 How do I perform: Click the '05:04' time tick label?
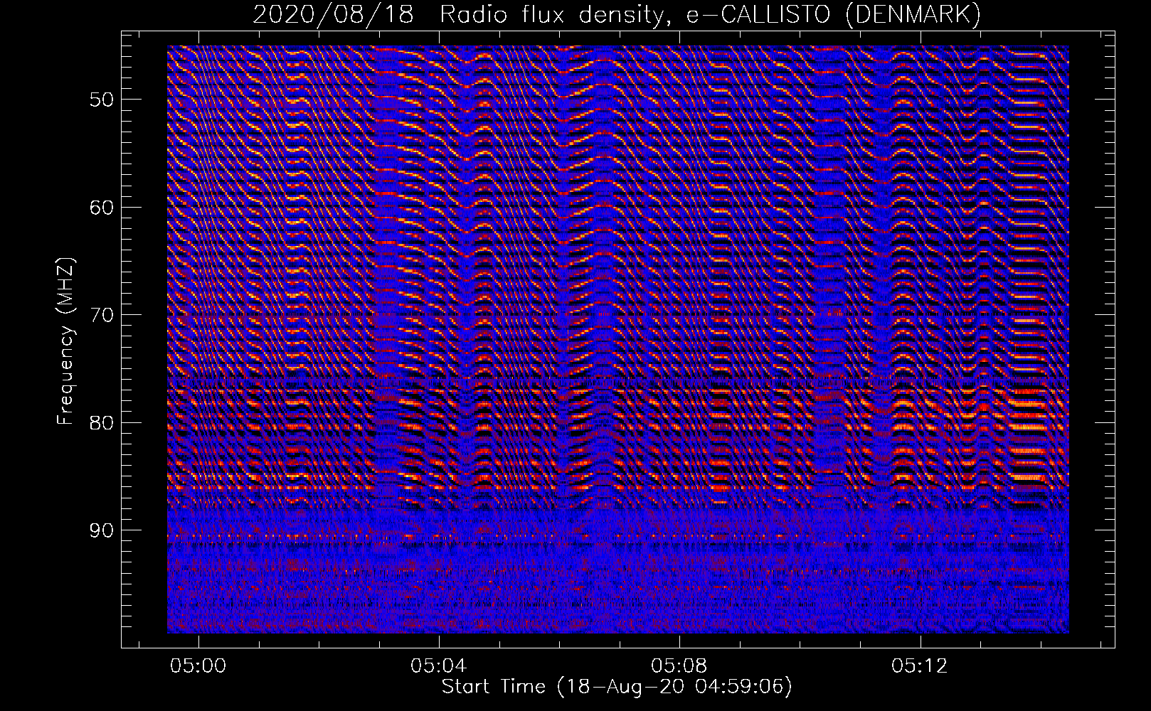(x=439, y=665)
